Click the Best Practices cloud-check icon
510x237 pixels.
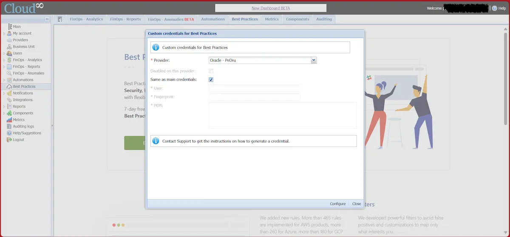point(9,87)
